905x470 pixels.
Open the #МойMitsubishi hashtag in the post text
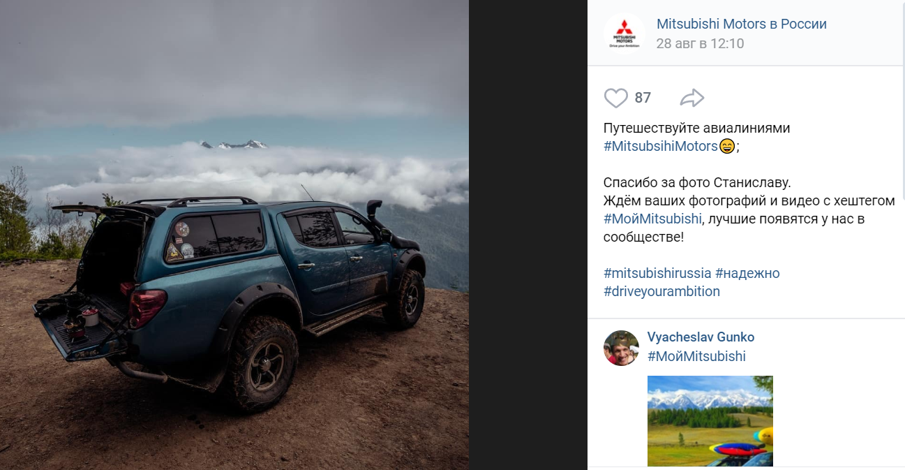click(x=652, y=219)
